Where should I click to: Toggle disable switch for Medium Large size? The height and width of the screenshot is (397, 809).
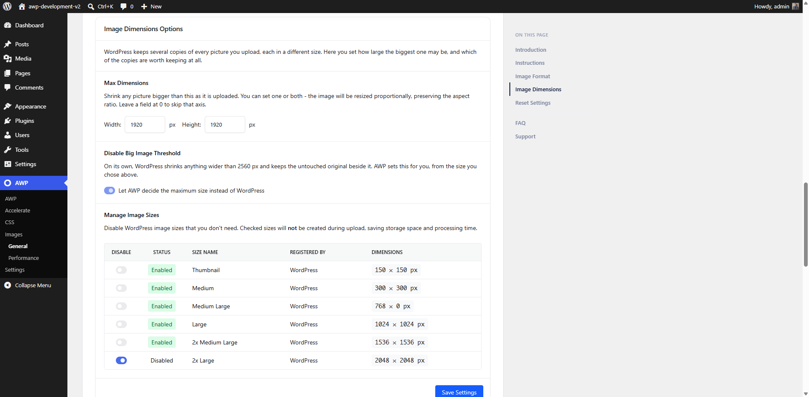(x=121, y=306)
